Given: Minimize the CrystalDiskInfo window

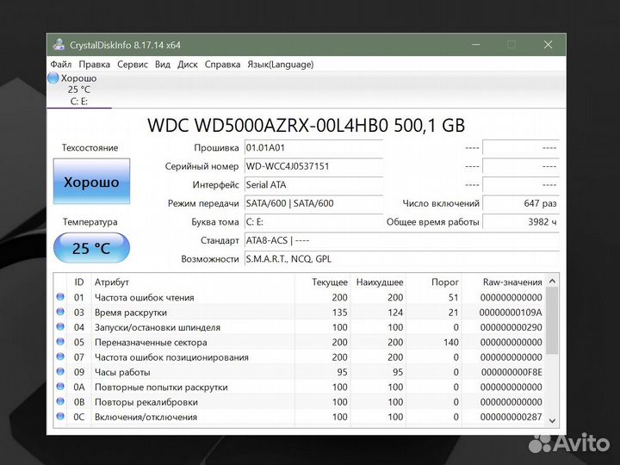Looking at the screenshot, I should [x=476, y=44].
